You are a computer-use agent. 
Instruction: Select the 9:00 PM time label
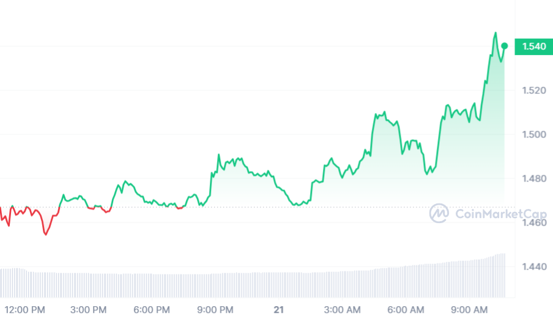tap(215, 310)
